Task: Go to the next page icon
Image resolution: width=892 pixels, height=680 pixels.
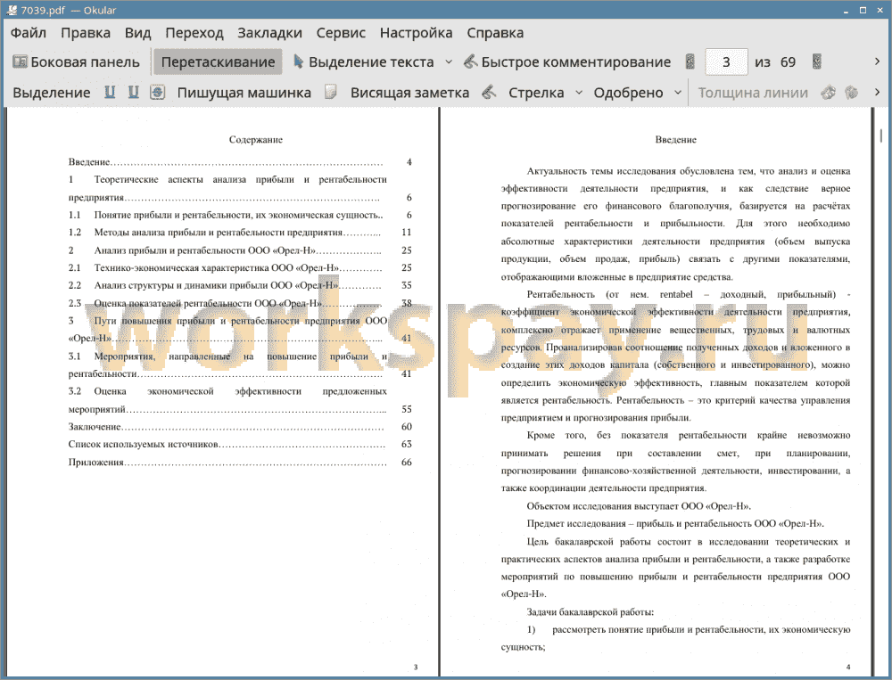Action: coord(817,62)
